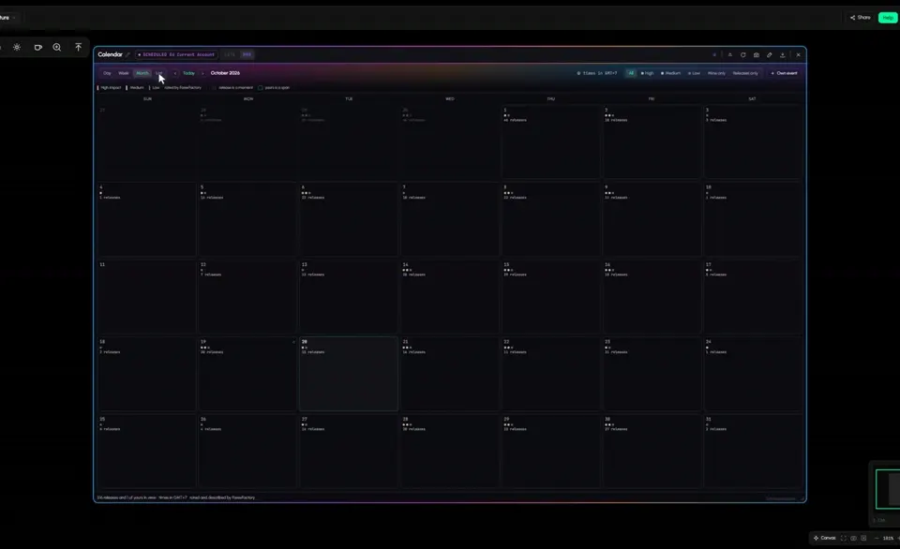Screen dimensions: 900x549
Task: Open the October 1 day cell
Action: coord(550,141)
